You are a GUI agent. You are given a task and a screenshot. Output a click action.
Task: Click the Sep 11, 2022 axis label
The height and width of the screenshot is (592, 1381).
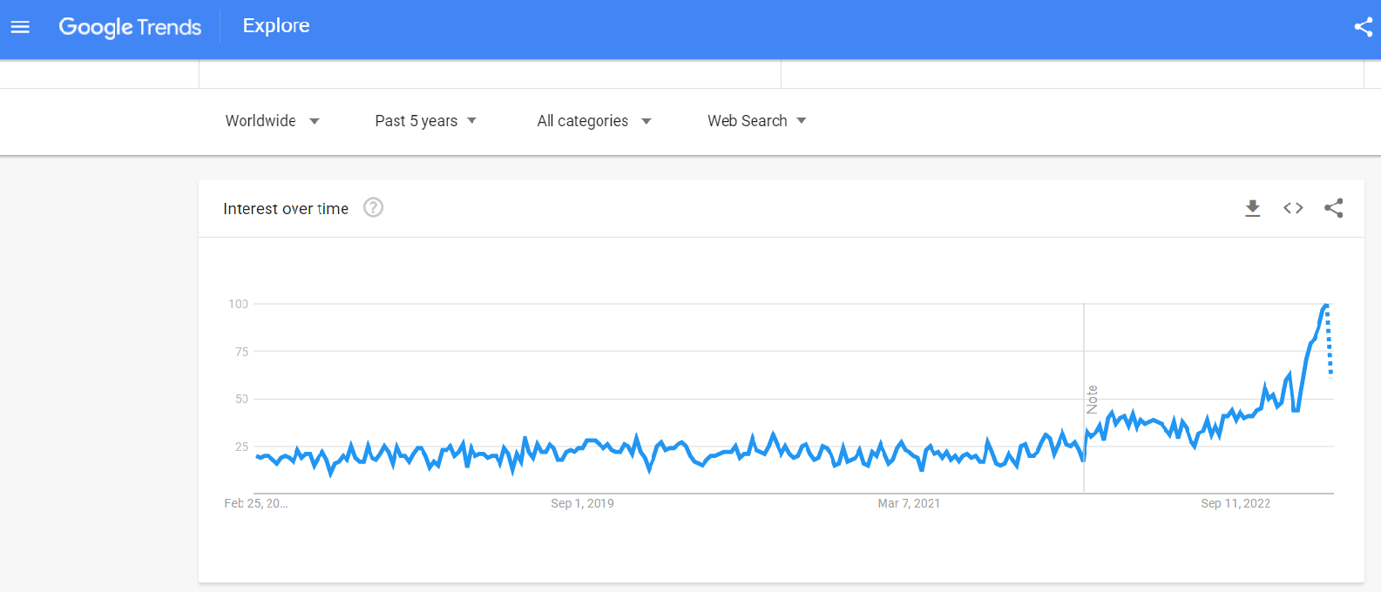tap(1235, 503)
